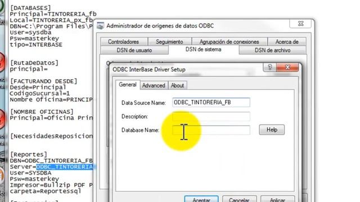The image size is (360, 202).
Task: Click the principal= line under RutaDeDatos
Action: click(x=29, y=69)
